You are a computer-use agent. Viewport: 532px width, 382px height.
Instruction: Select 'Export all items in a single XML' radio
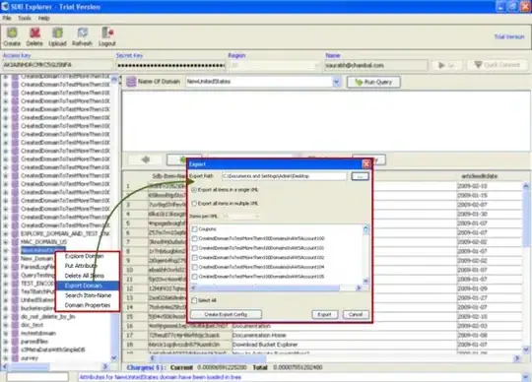pos(194,190)
